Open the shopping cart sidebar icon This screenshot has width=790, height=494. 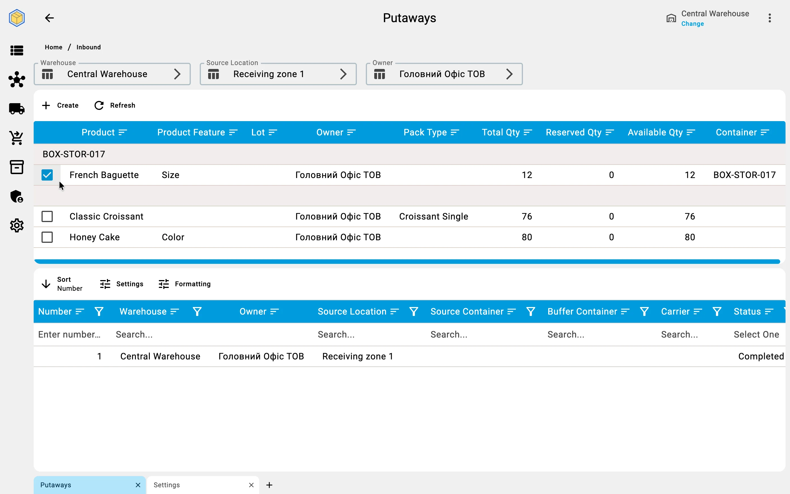(x=17, y=138)
